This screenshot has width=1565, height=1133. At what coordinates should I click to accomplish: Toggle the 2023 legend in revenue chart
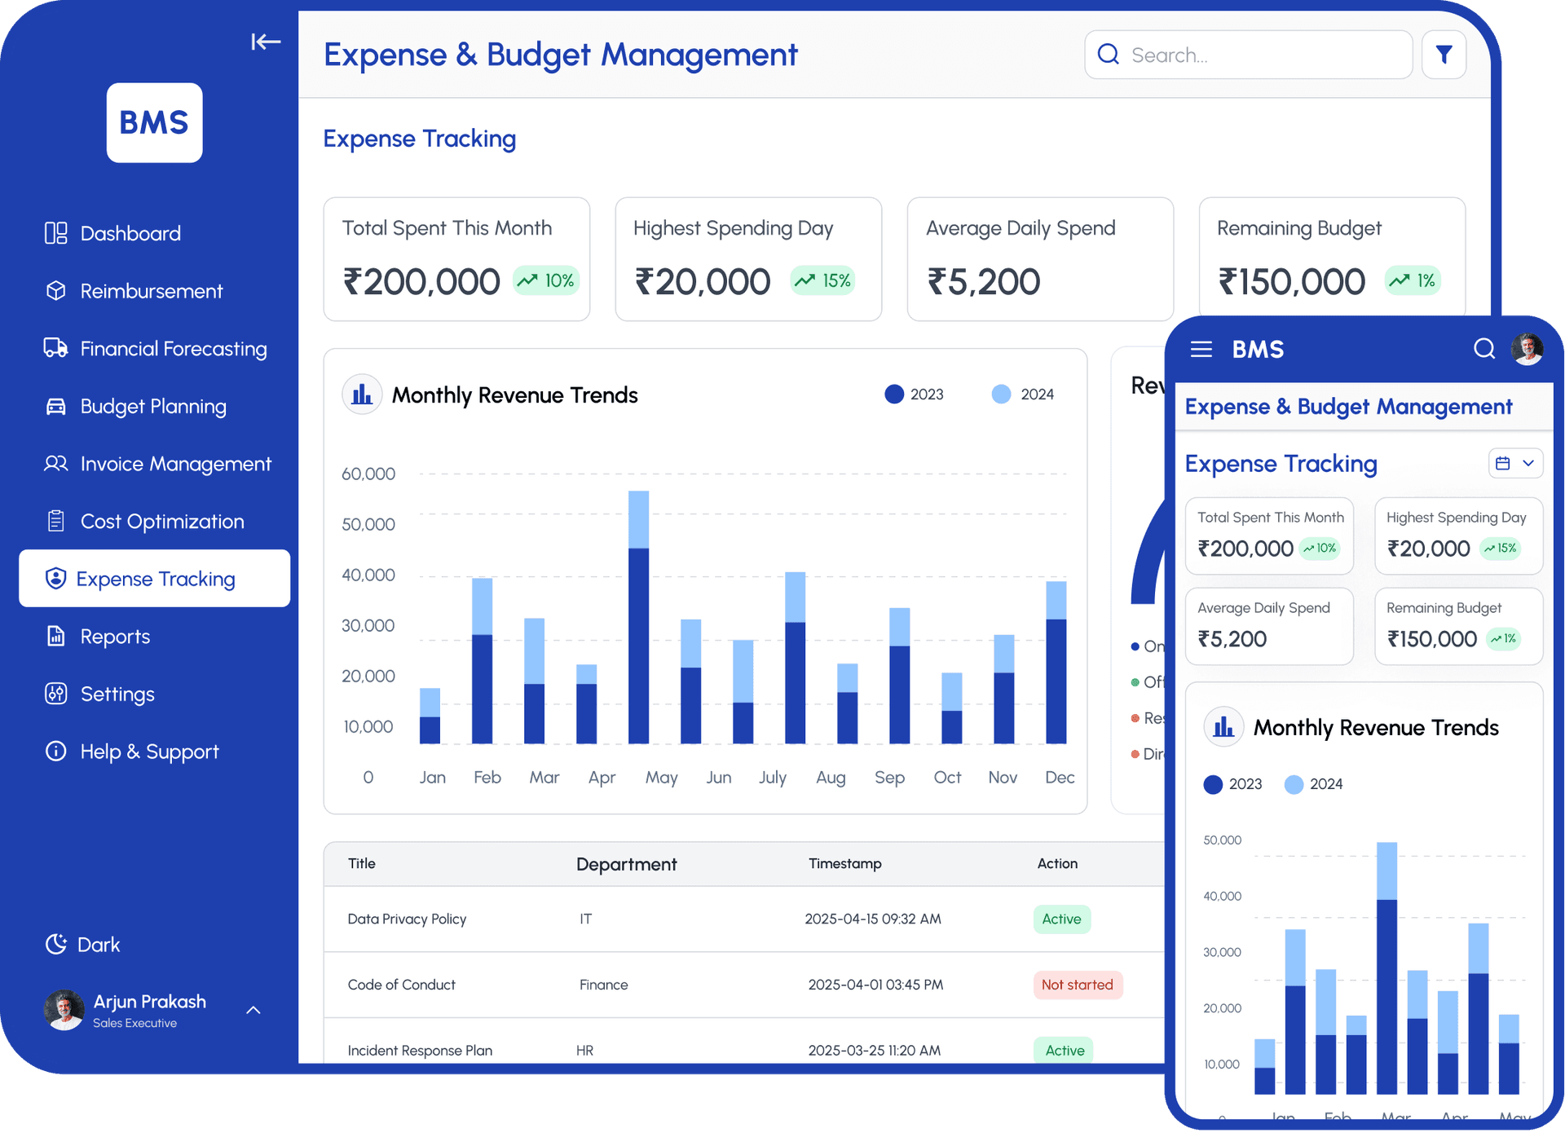(914, 395)
